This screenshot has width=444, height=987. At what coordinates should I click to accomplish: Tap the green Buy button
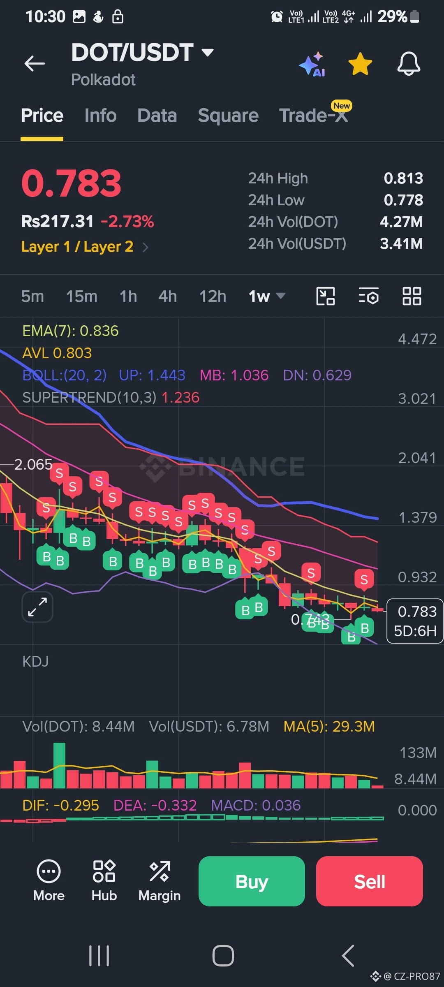252,881
